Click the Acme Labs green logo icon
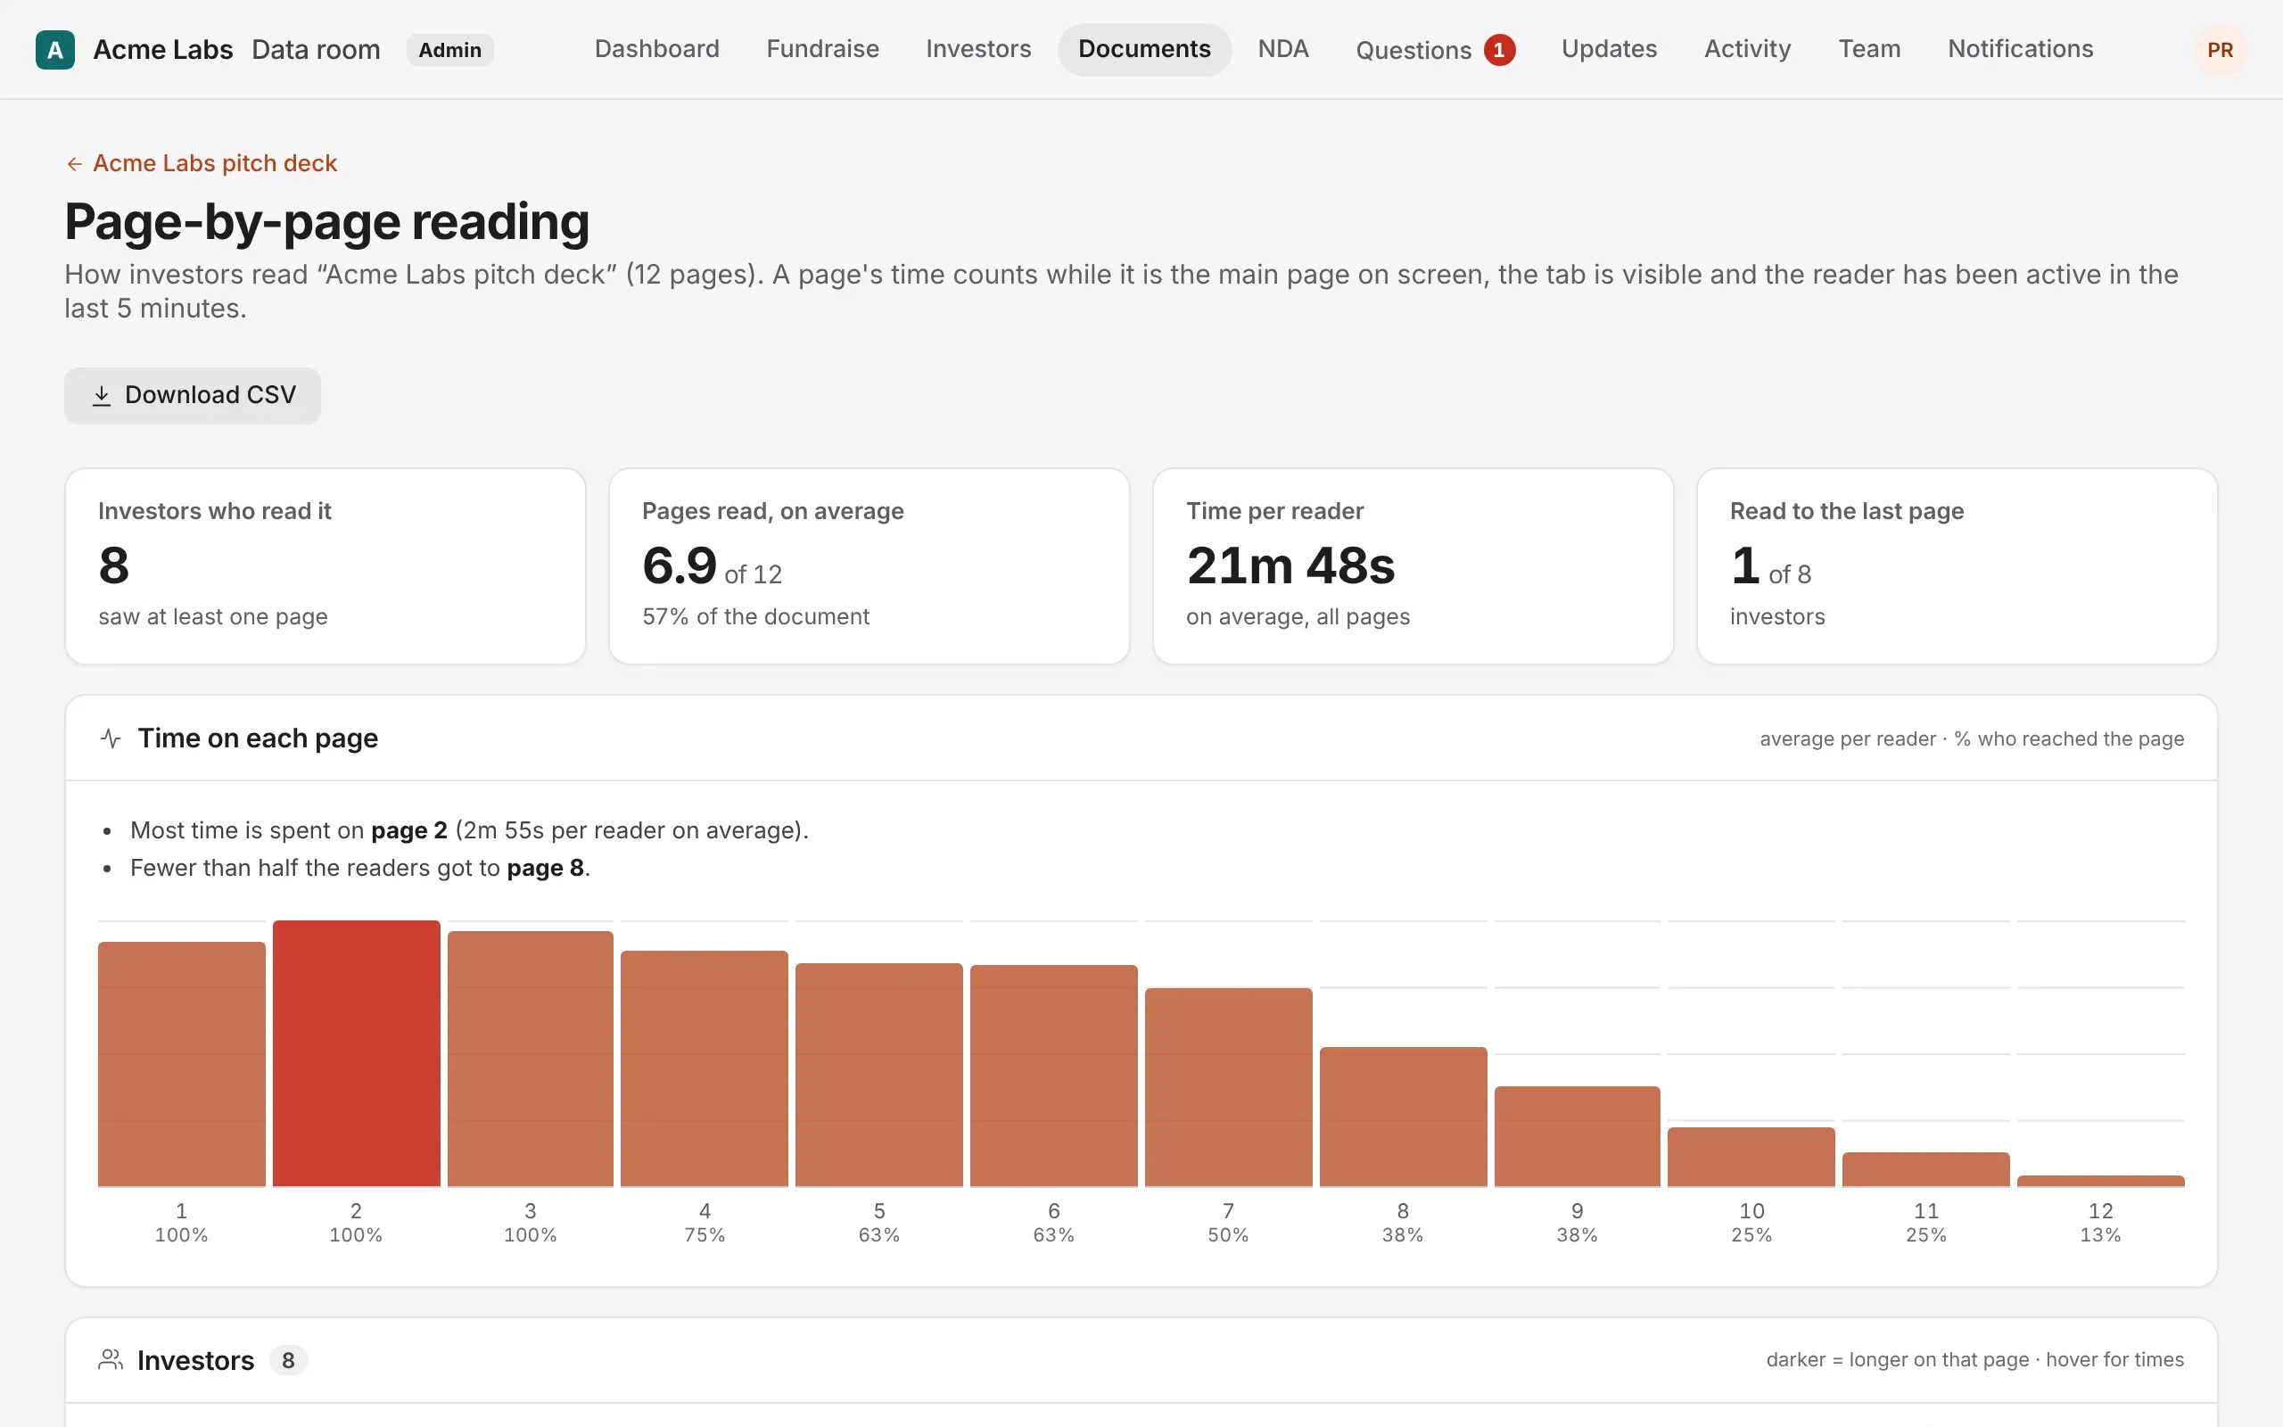 [x=54, y=50]
